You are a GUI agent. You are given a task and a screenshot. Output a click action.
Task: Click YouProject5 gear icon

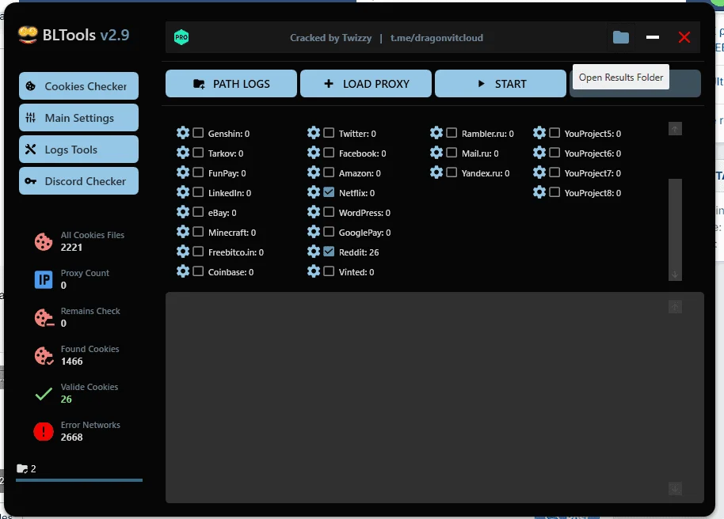(539, 133)
